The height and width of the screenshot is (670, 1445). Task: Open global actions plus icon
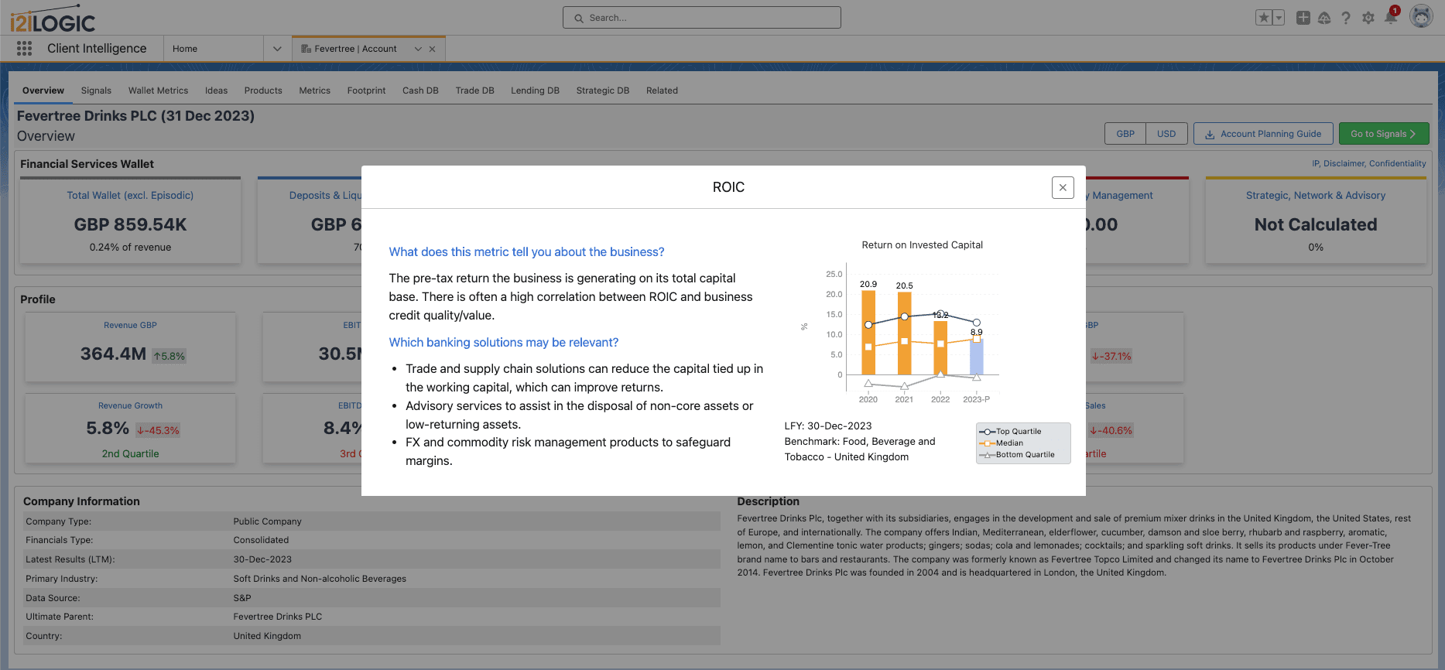click(1303, 18)
